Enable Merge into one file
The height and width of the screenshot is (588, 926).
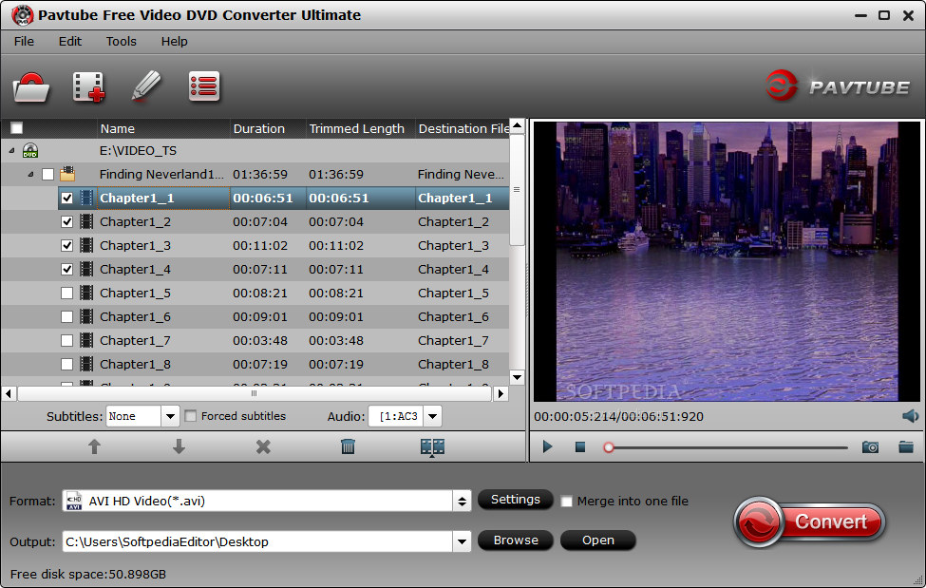[566, 502]
